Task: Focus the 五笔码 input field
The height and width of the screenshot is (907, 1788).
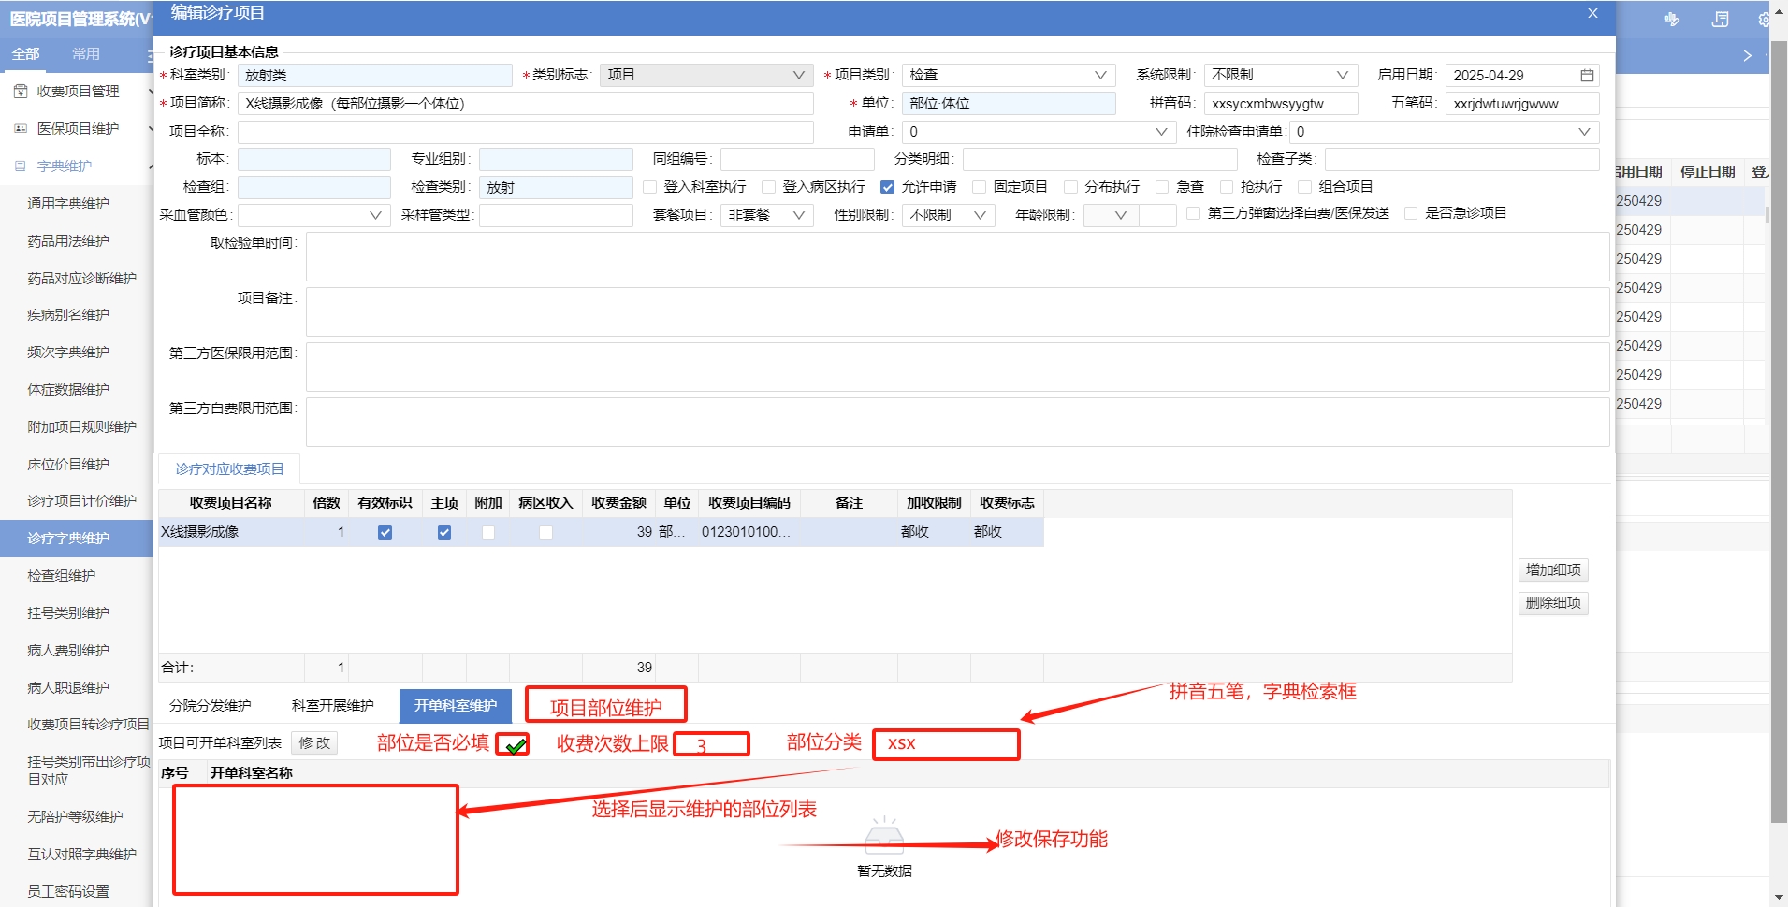Action: pos(1522,104)
